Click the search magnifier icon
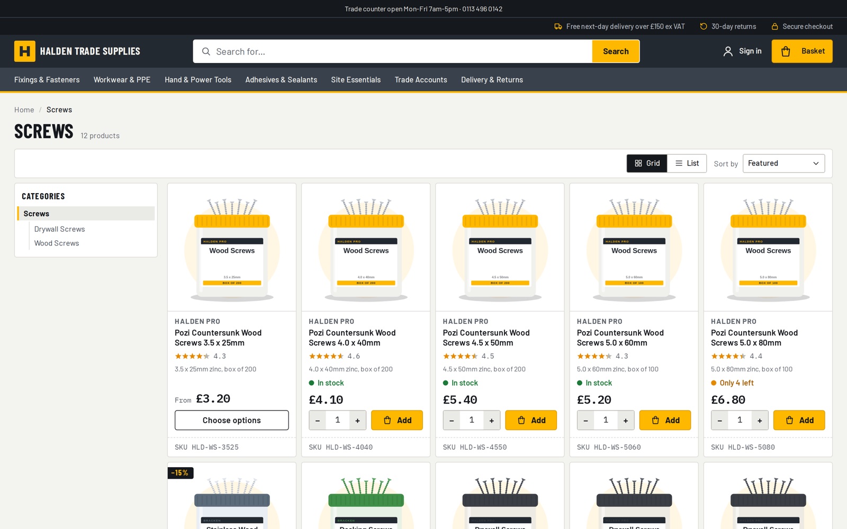The height and width of the screenshot is (529, 847). tap(206, 51)
